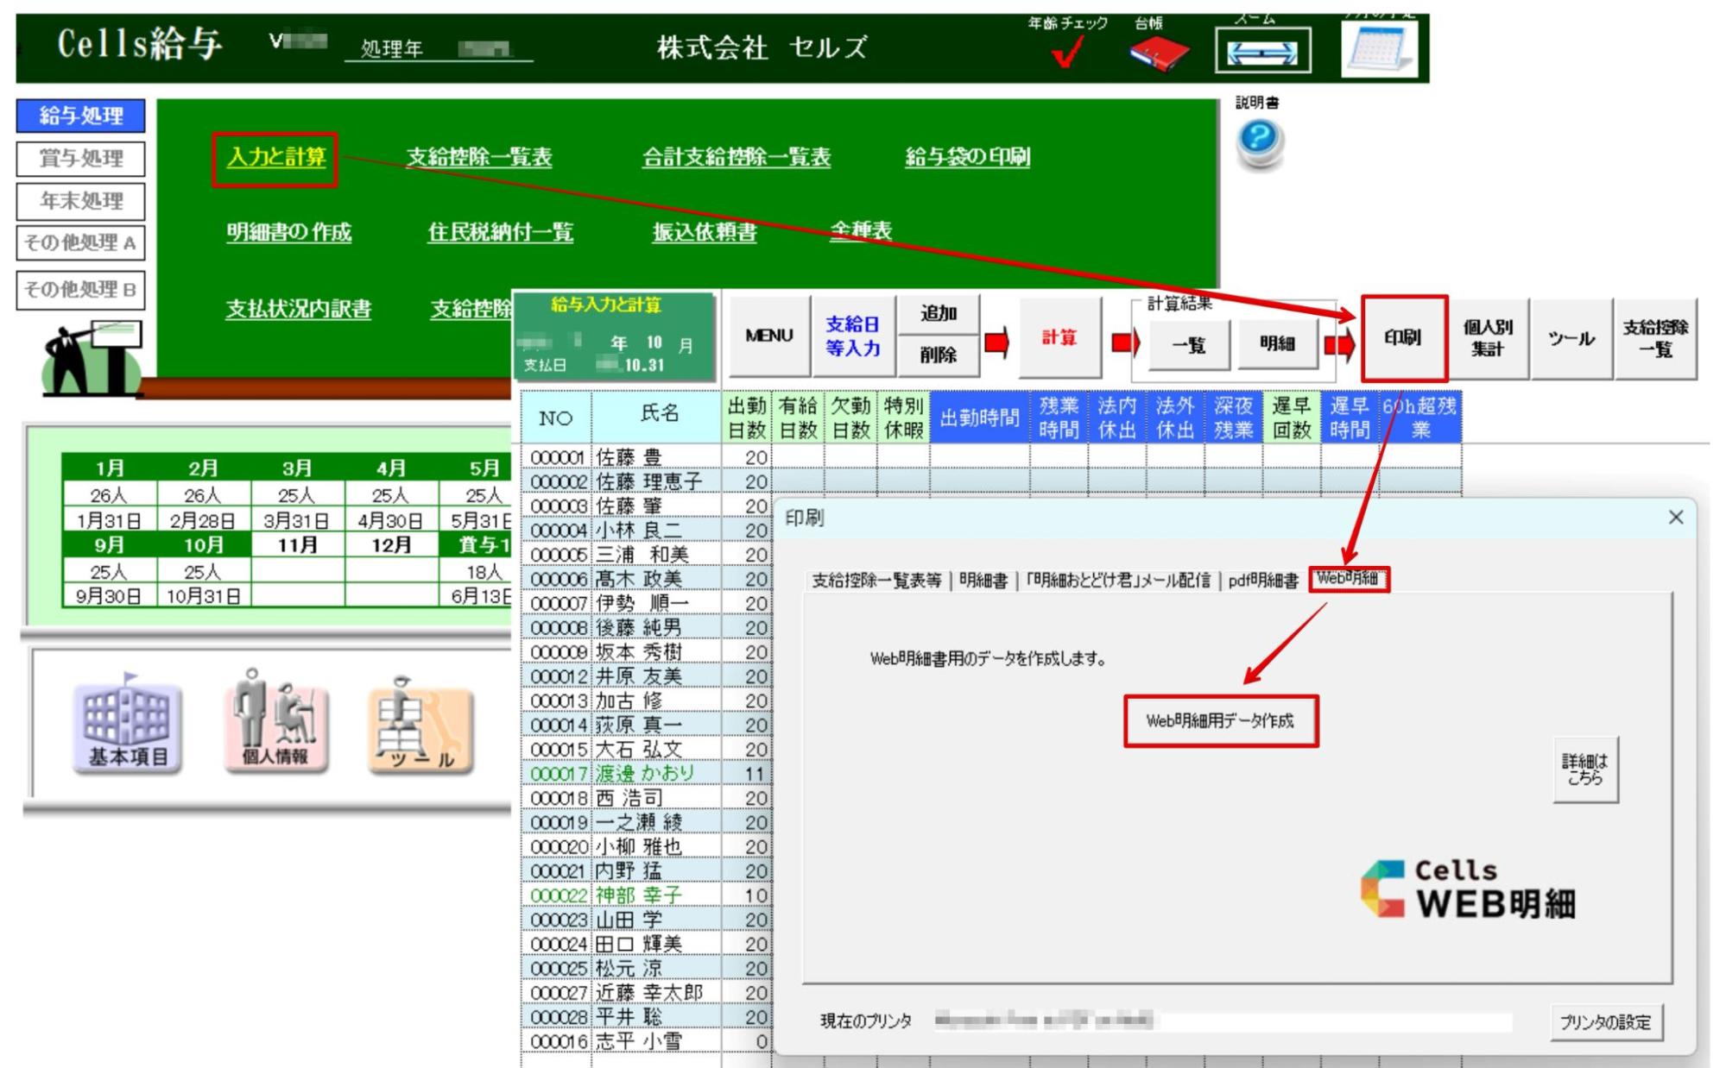
Task: Select その他処理 A menu button
Action: [81, 243]
